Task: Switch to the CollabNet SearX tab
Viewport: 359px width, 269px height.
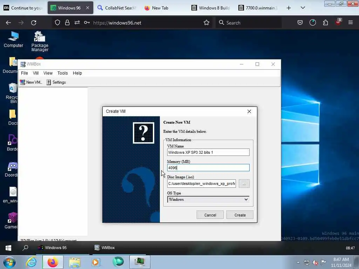Action: click(117, 8)
